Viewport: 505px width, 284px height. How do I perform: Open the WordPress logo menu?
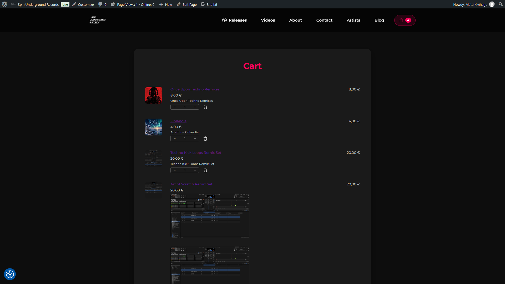click(x=4, y=4)
